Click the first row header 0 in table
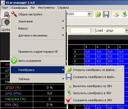The height and width of the screenshot is (109, 128). coord(79,52)
